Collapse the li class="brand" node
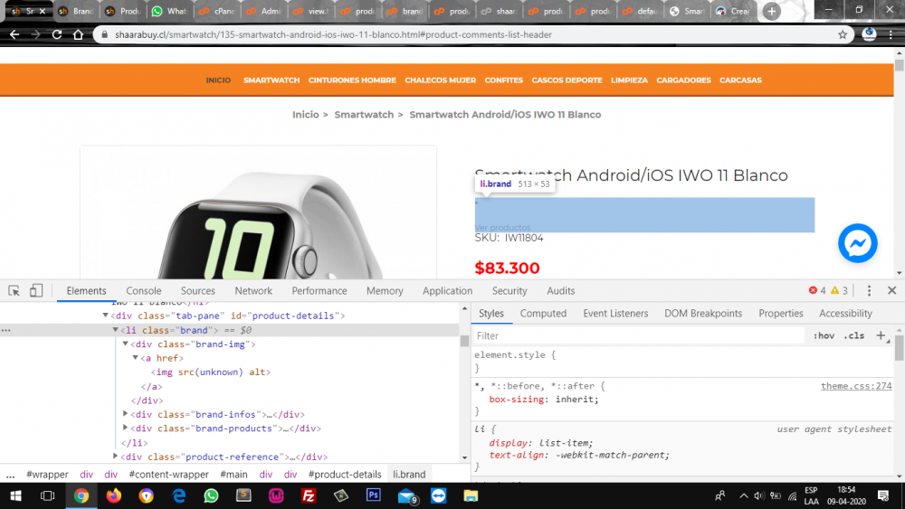Screen dimensions: 905x509 pyautogui.click(x=116, y=331)
